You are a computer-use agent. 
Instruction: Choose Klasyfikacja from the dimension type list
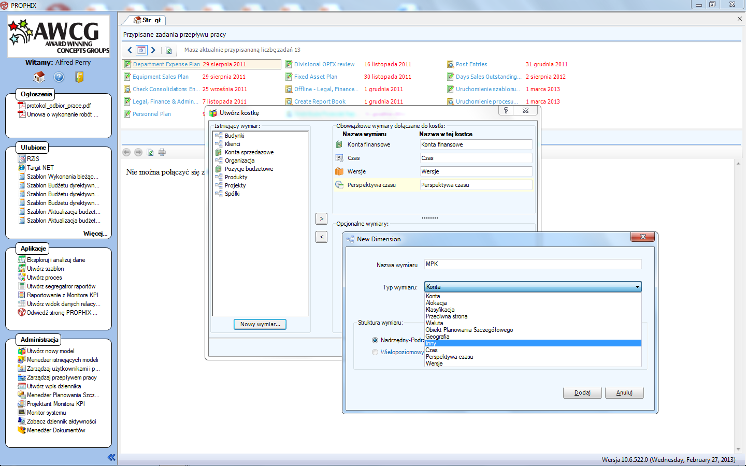click(533, 310)
